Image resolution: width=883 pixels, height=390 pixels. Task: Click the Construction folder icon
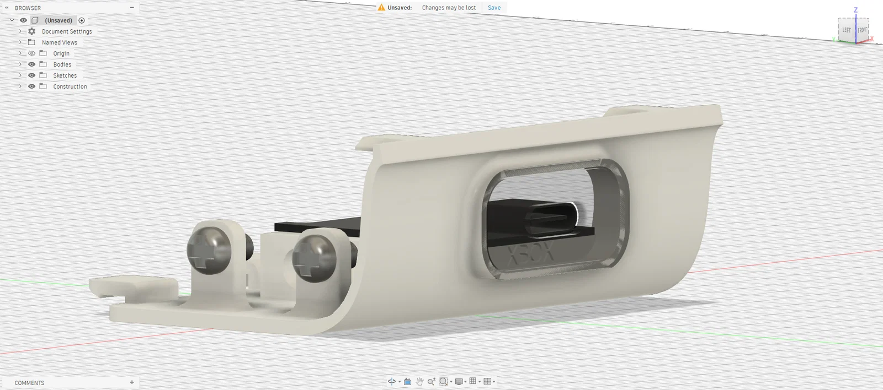(43, 86)
